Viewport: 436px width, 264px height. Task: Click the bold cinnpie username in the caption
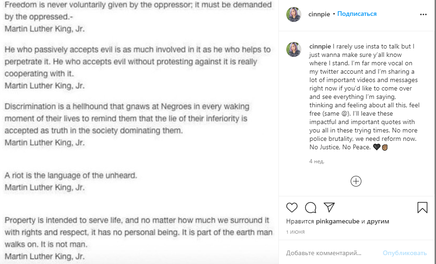click(x=320, y=46)
